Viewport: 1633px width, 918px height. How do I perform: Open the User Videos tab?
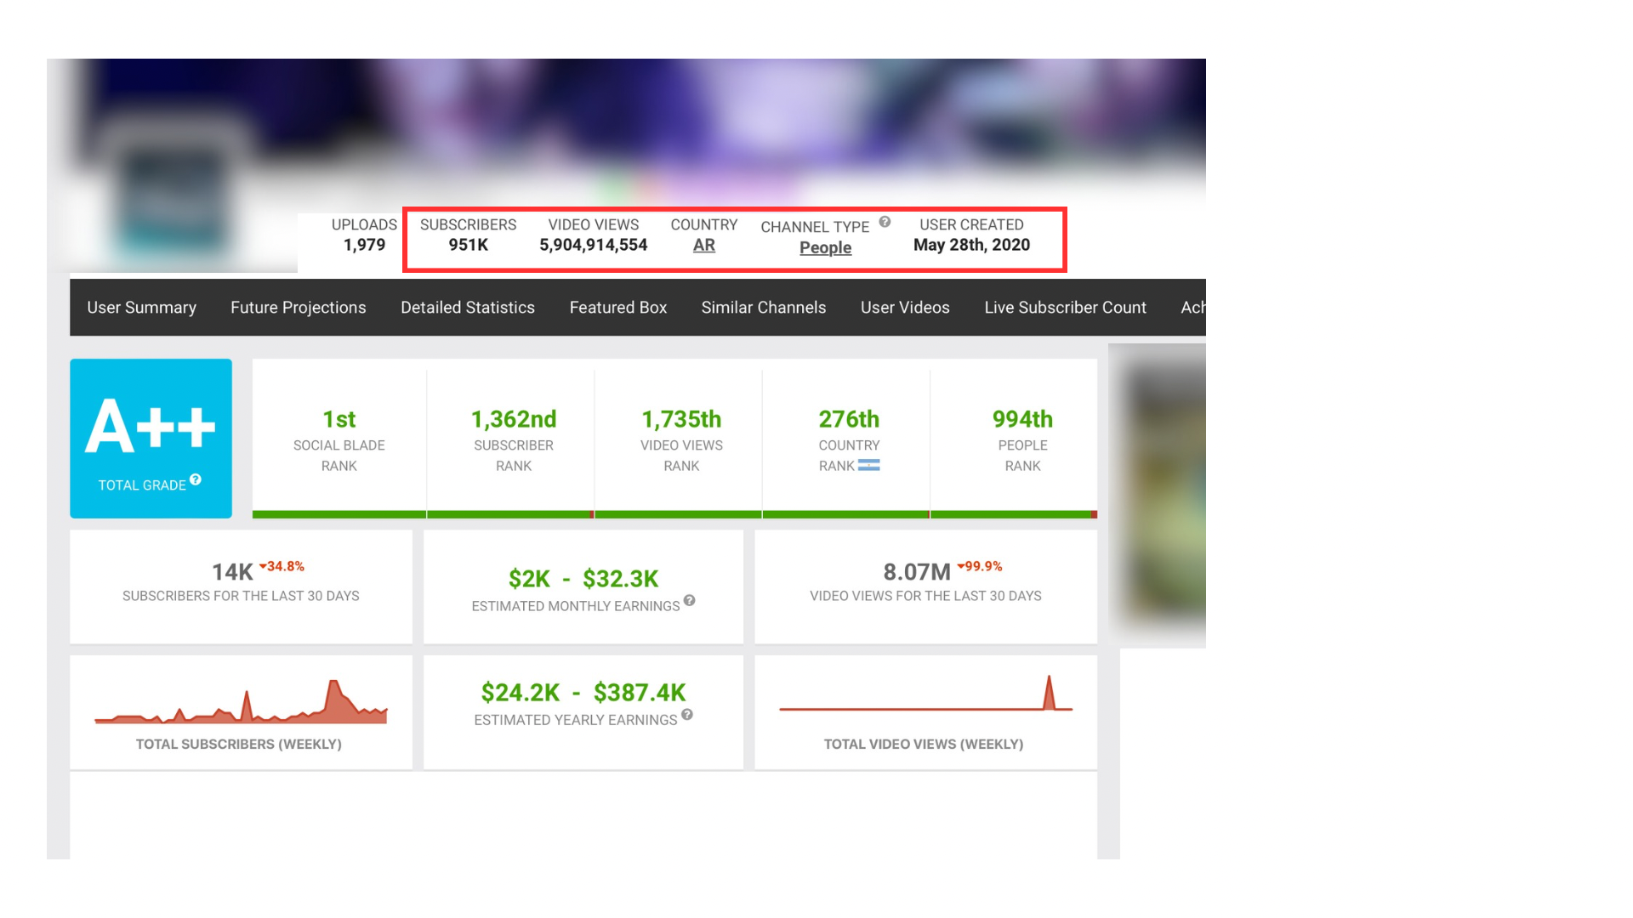tap(904, 308)
